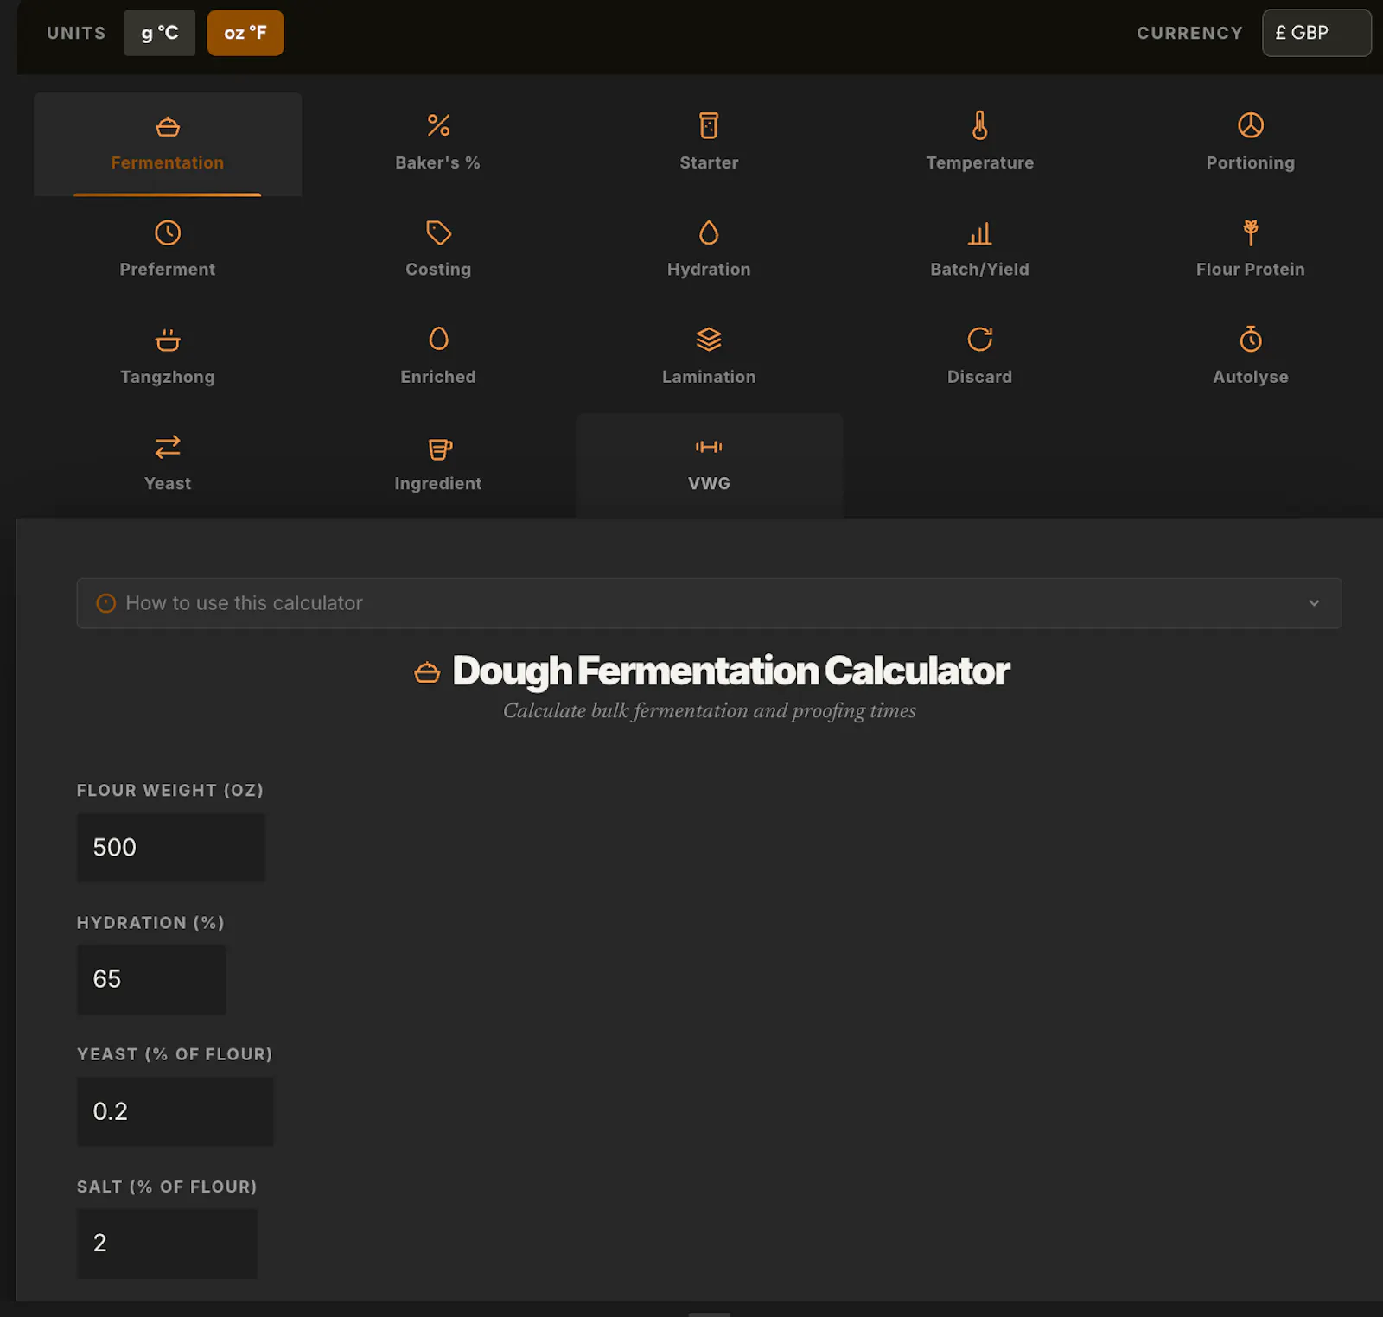Click the Tangzhong steaming pot icon

(x=168, y=340)
